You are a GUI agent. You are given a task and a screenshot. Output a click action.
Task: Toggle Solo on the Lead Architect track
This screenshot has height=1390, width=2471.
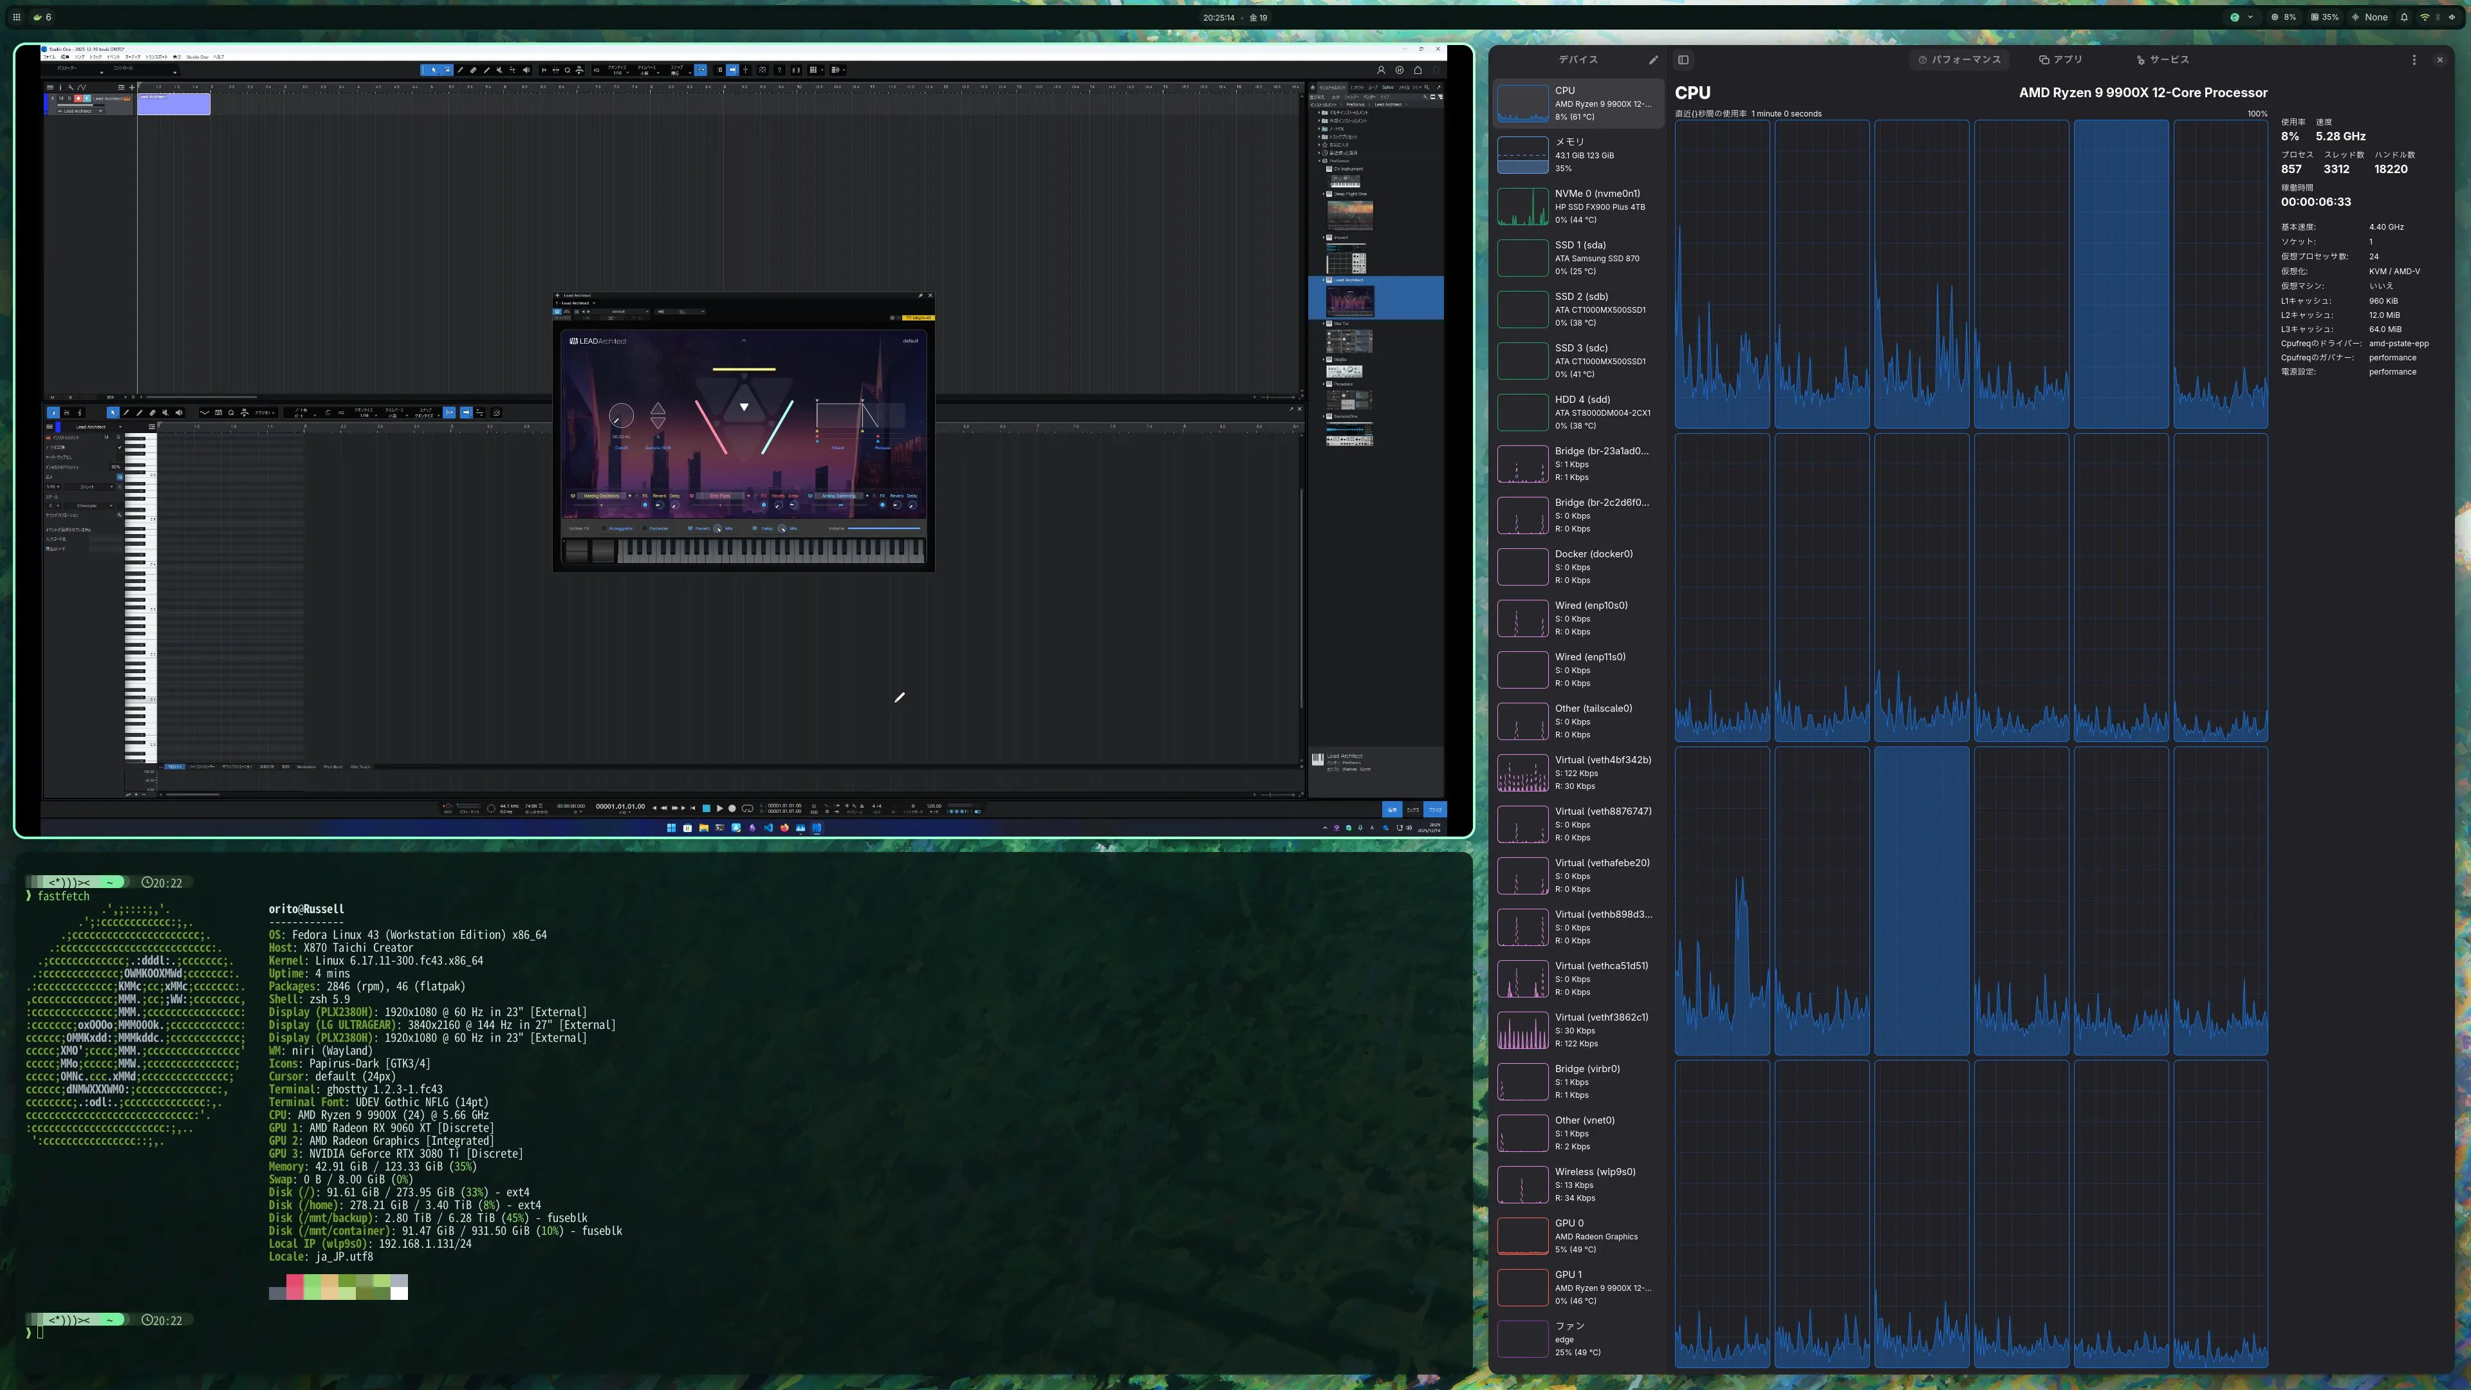pos(70,98)
